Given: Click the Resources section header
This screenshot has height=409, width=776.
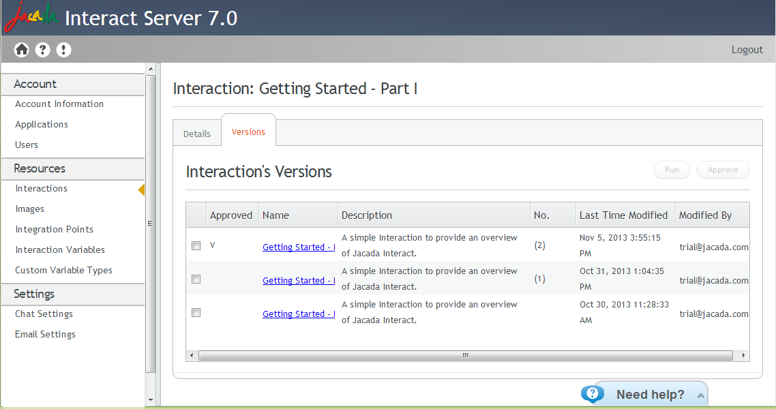Looking at the screenshot, I should 73,168.
